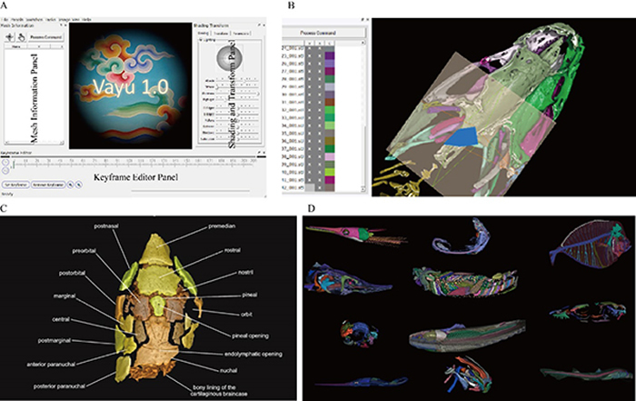This screenshot has width=636, height=401.
Task: Switch to the Shading tab
Action: [x=205, y=34]
